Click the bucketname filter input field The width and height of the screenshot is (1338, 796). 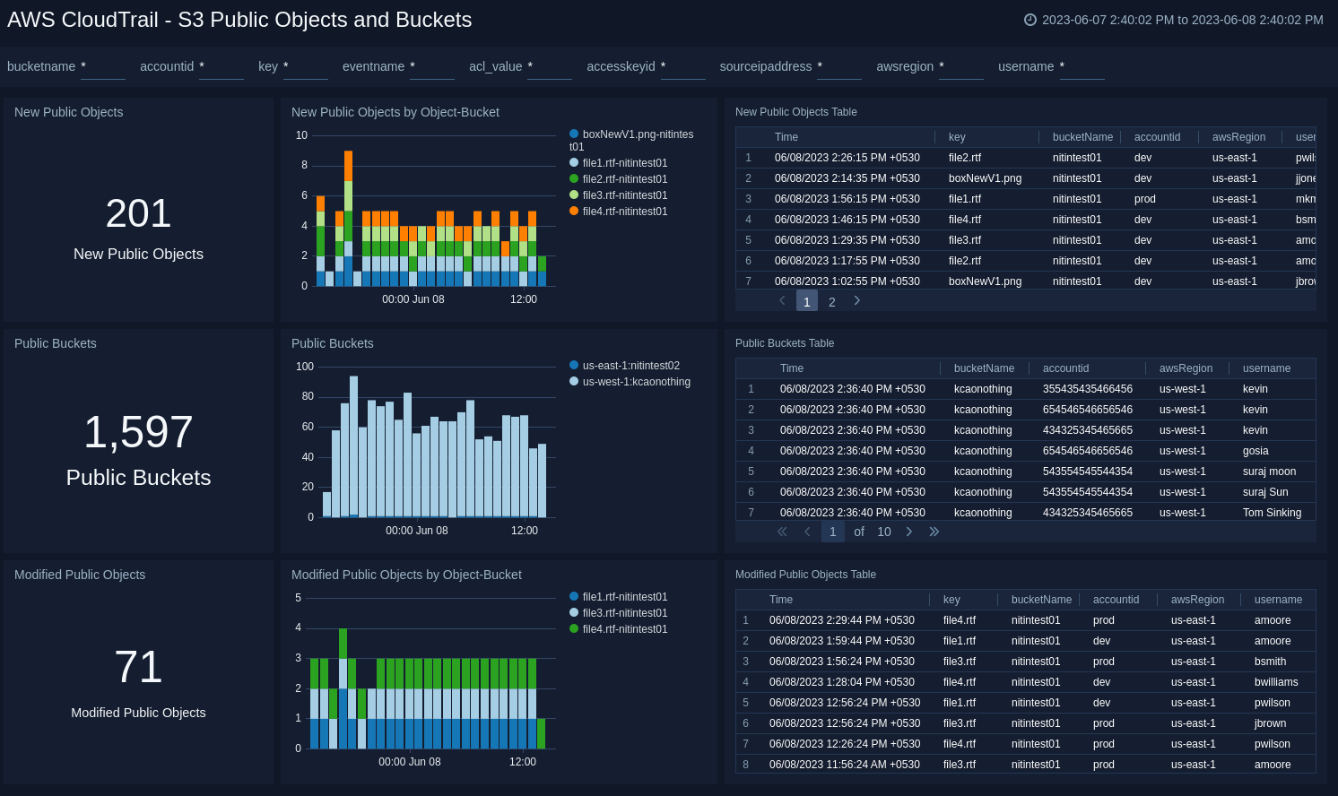[103, 67]
